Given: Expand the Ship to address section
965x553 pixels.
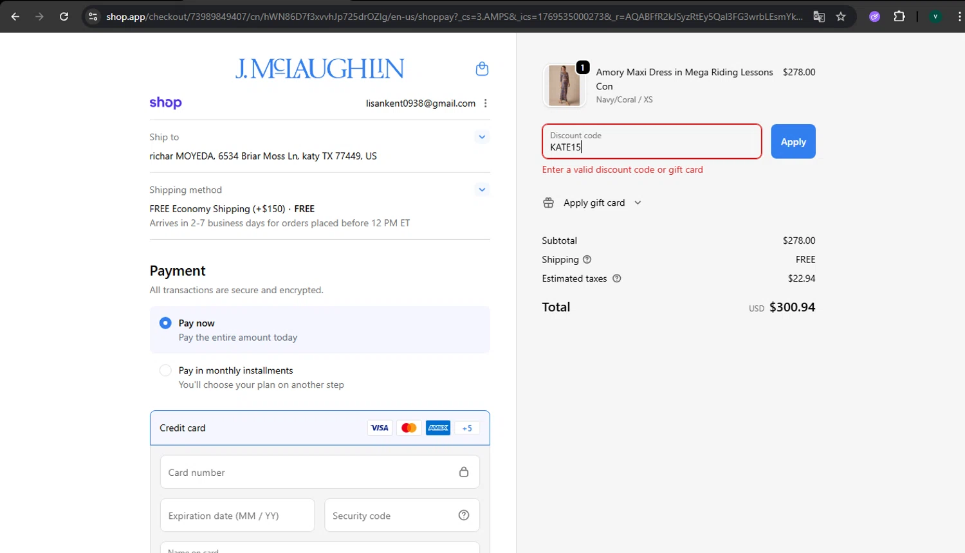Looking at the screenshot, I should (x=482, y=137).
